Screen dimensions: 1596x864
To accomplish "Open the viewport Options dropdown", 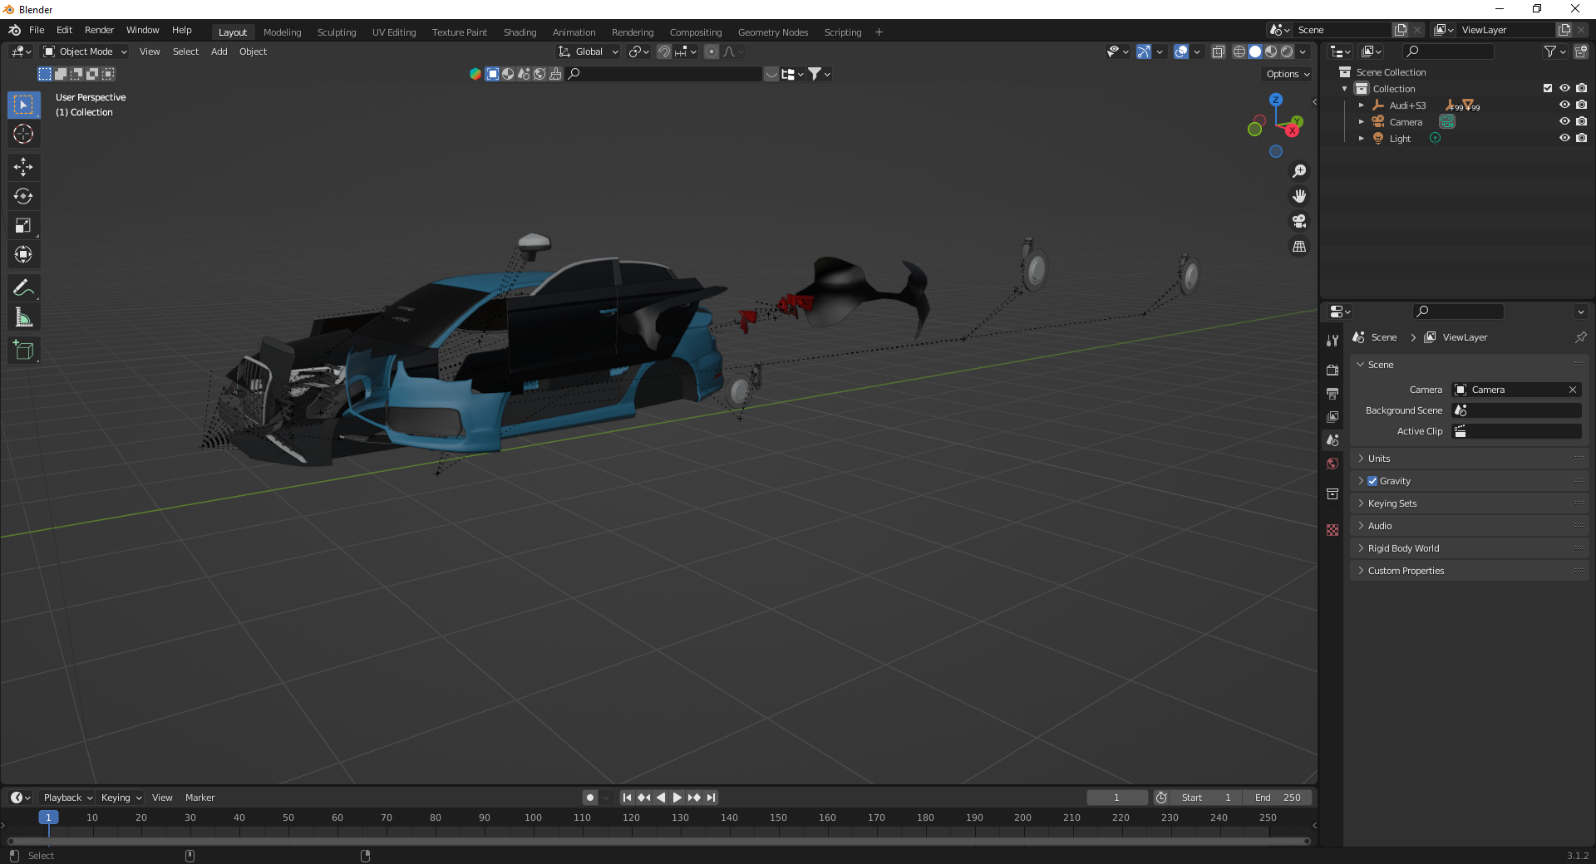I will [1288, 74].
